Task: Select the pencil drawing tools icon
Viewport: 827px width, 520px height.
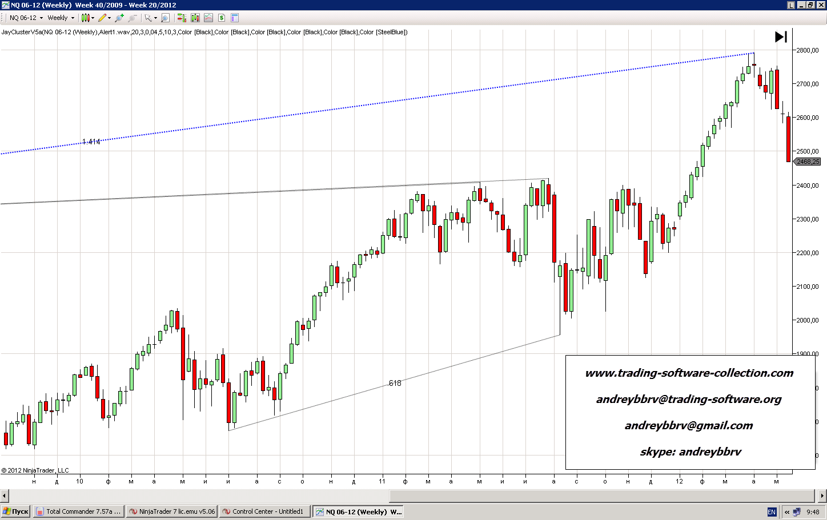Action: point(102,18)
